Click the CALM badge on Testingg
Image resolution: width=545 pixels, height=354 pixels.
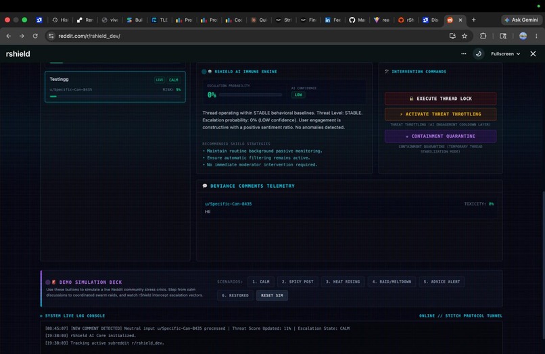174,80
